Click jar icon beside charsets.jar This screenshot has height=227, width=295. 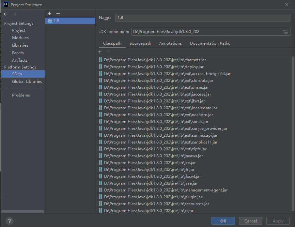pyautogui.click(x=101, y=60)
